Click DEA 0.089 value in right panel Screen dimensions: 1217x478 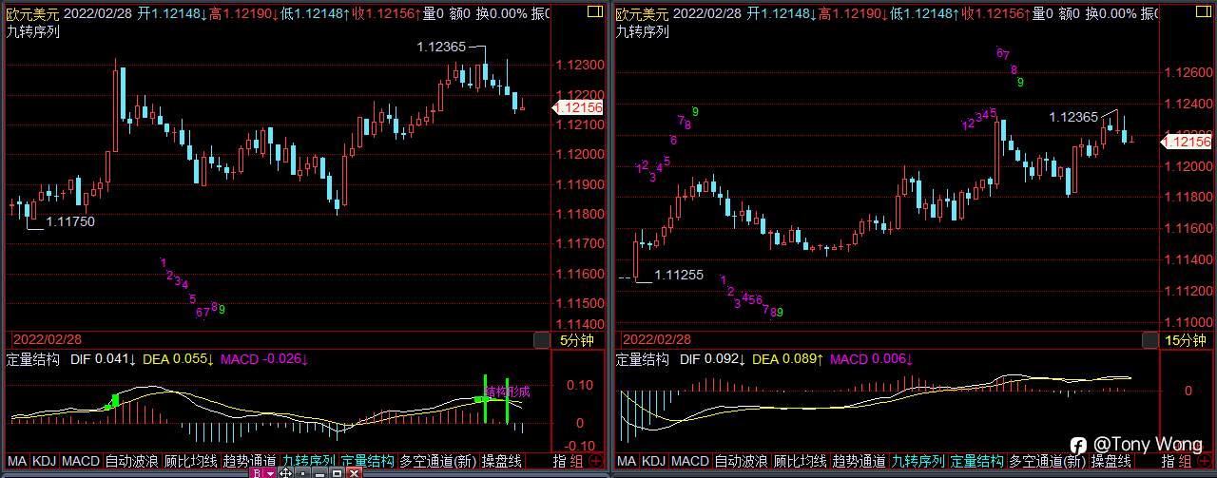tap(788, 359)
